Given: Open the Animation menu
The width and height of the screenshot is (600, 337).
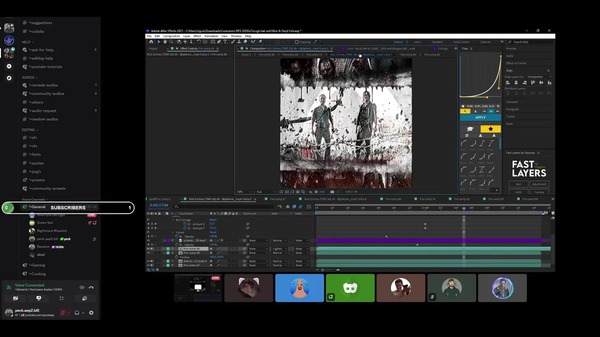Looking at the screenshot, I should (x=211, y=36).
